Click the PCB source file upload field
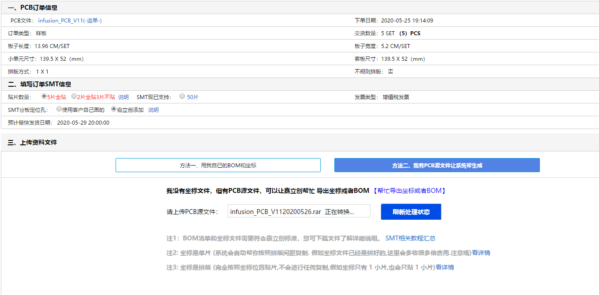The height and width of the screenshot is (295, 599). 299,211
